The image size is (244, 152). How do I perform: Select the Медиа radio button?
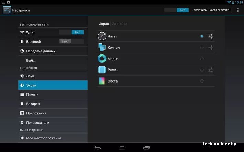pyautogui.click(x=202, y=59)
